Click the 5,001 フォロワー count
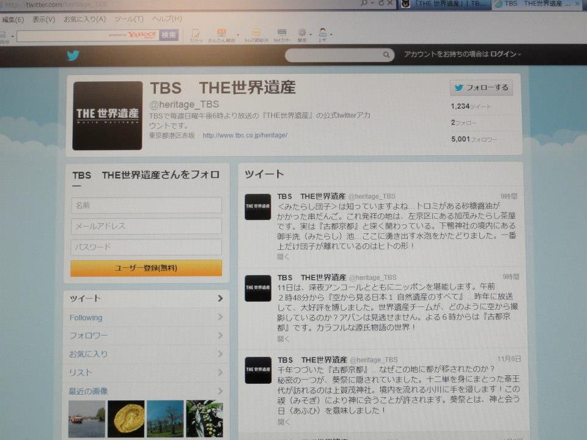The image size is (587, 440). pos(474,139)
